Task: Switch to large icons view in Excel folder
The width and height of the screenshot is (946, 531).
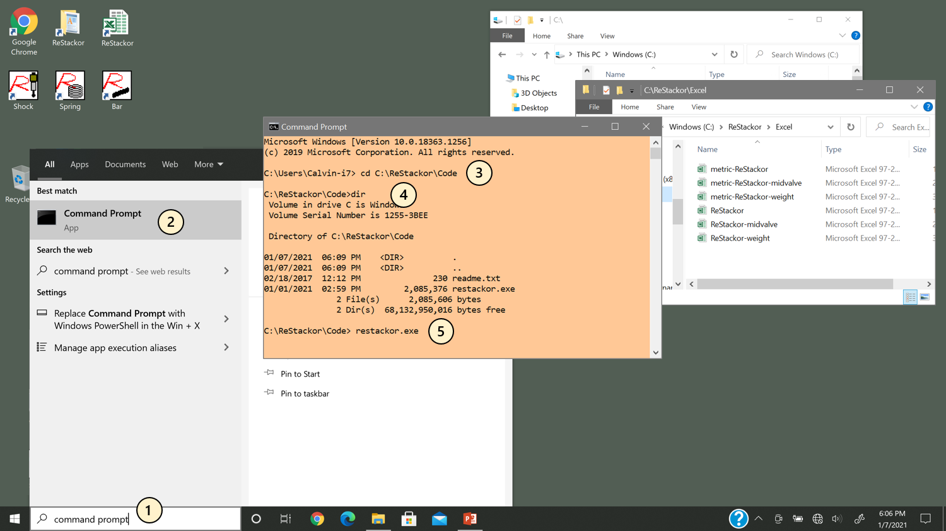Action: click(925, 297)
